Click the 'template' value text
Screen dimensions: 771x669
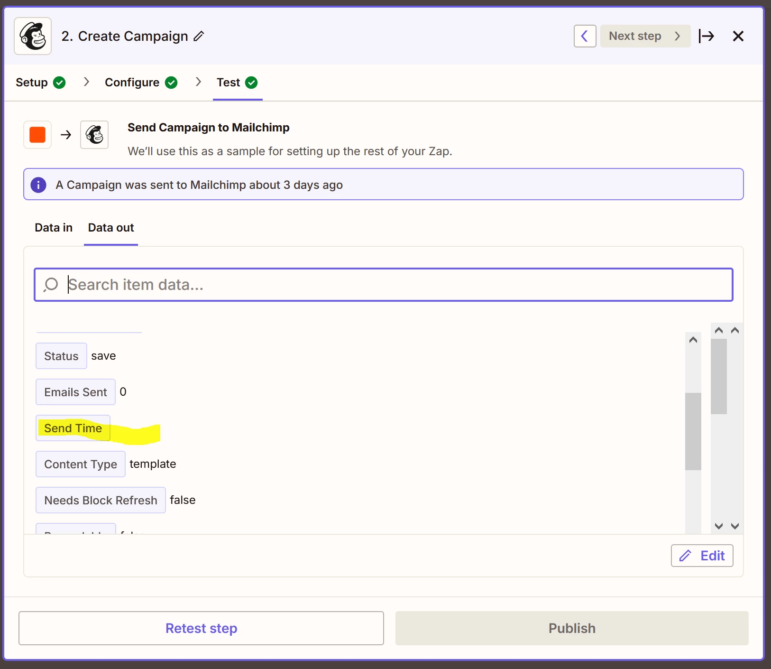pyautogui.click(x=153, y=464)
